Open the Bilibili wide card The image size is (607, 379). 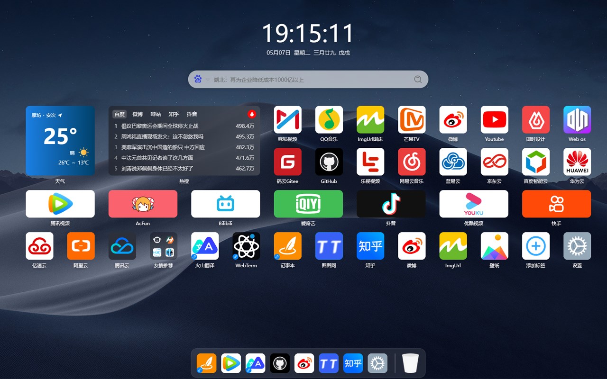coord(226,204)
